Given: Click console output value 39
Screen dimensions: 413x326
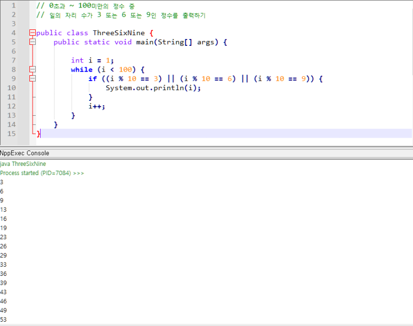Looking at the screenshot, I should (x=3, y=283).
